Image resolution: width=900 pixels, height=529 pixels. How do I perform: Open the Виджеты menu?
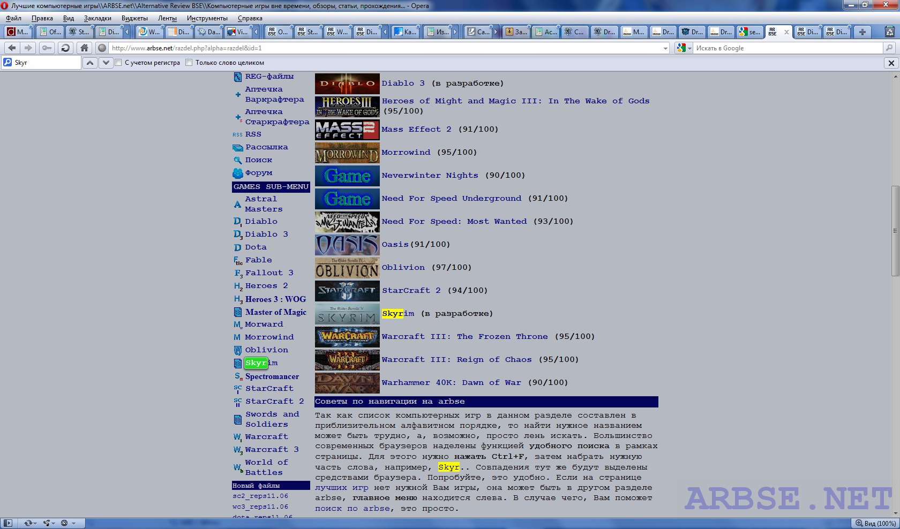click(x=134, y=18)
